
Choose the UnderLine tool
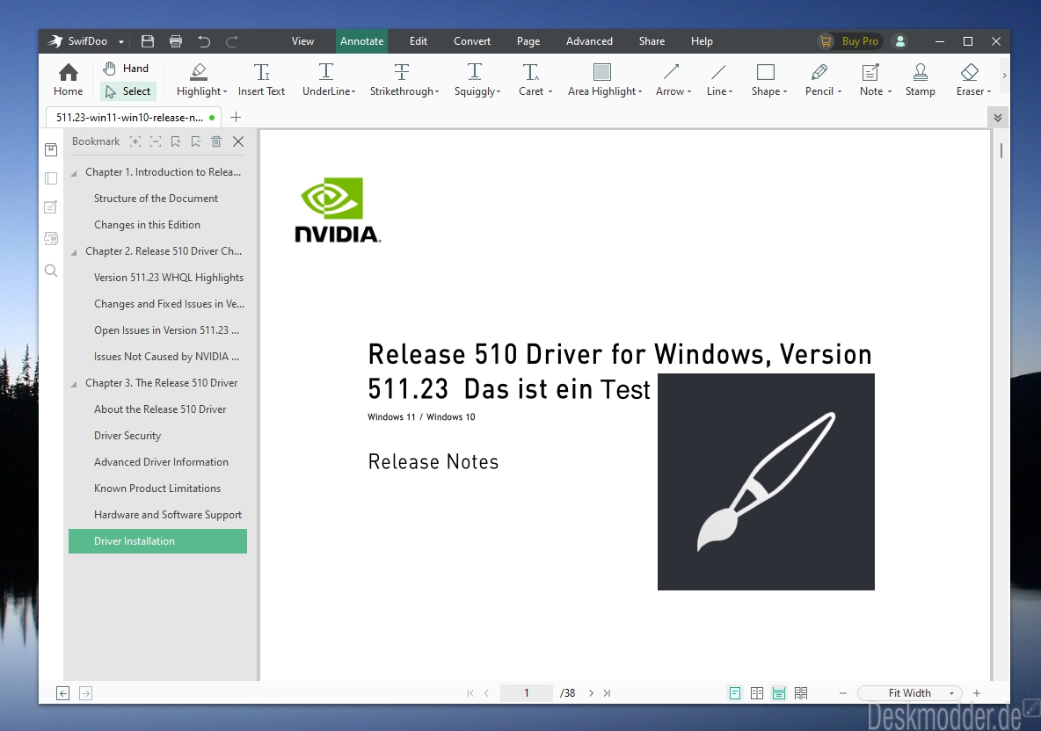tap(329, 80)
